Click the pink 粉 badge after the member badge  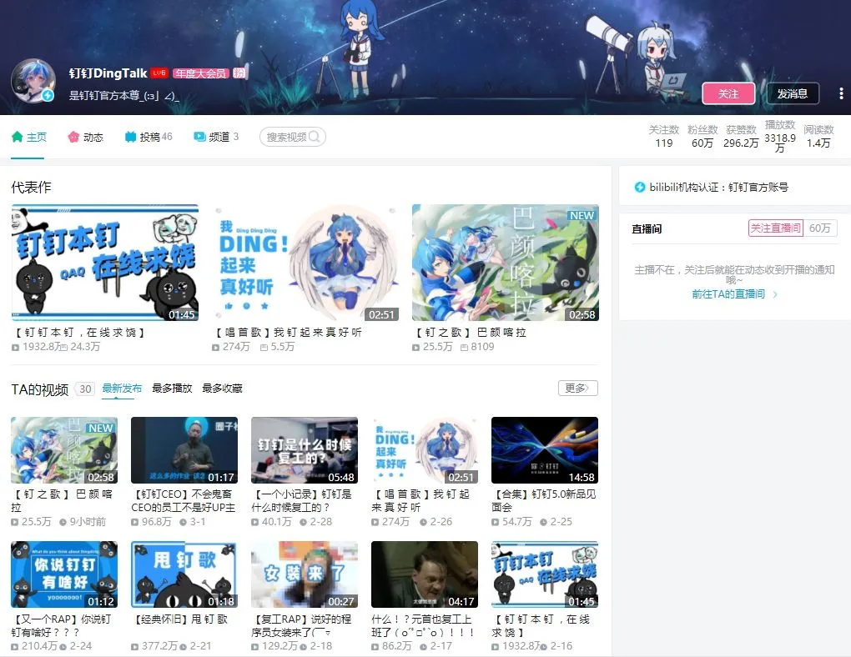click(239, 73)
